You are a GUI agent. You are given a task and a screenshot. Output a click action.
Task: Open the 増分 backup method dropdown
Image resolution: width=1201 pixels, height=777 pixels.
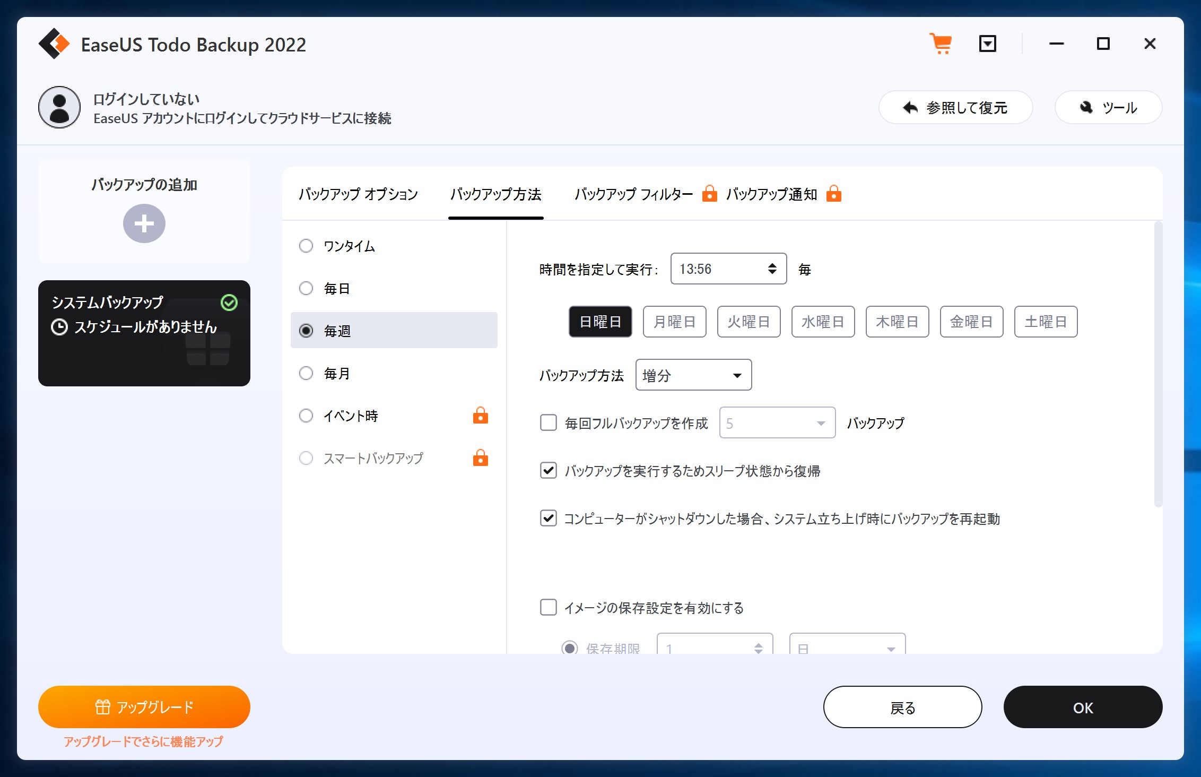[693, 375]
